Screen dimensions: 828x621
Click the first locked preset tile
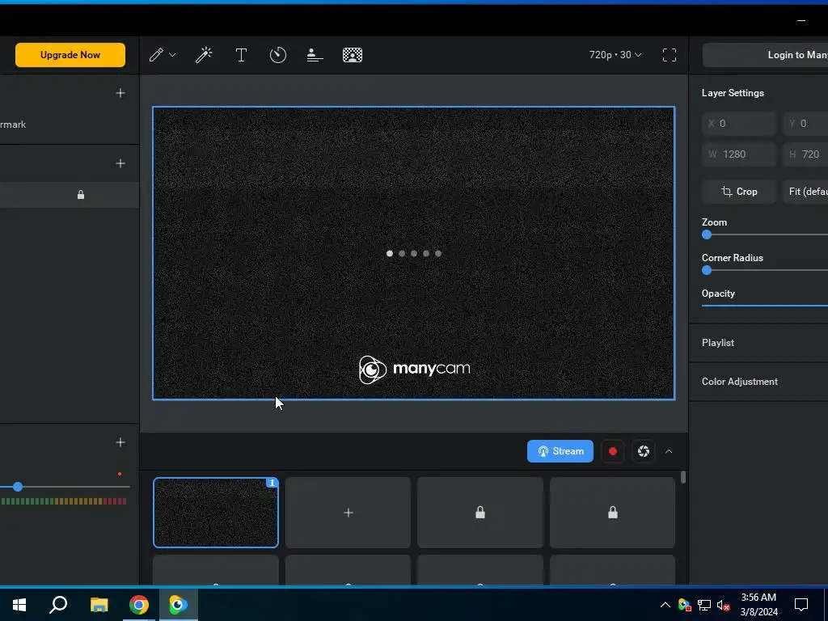[x=480, y=512]
